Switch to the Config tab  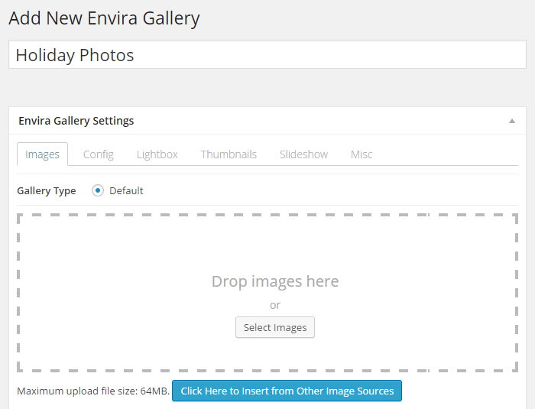99,154
